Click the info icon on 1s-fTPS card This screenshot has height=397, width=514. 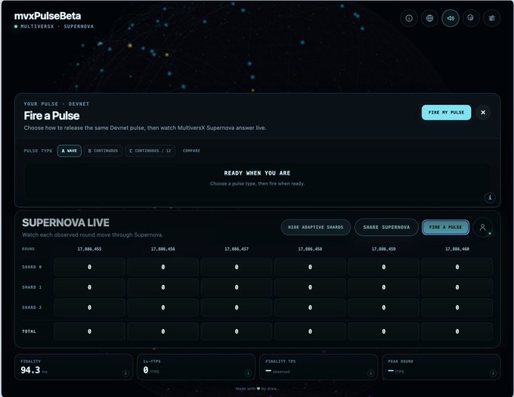[x=248, y=373]
